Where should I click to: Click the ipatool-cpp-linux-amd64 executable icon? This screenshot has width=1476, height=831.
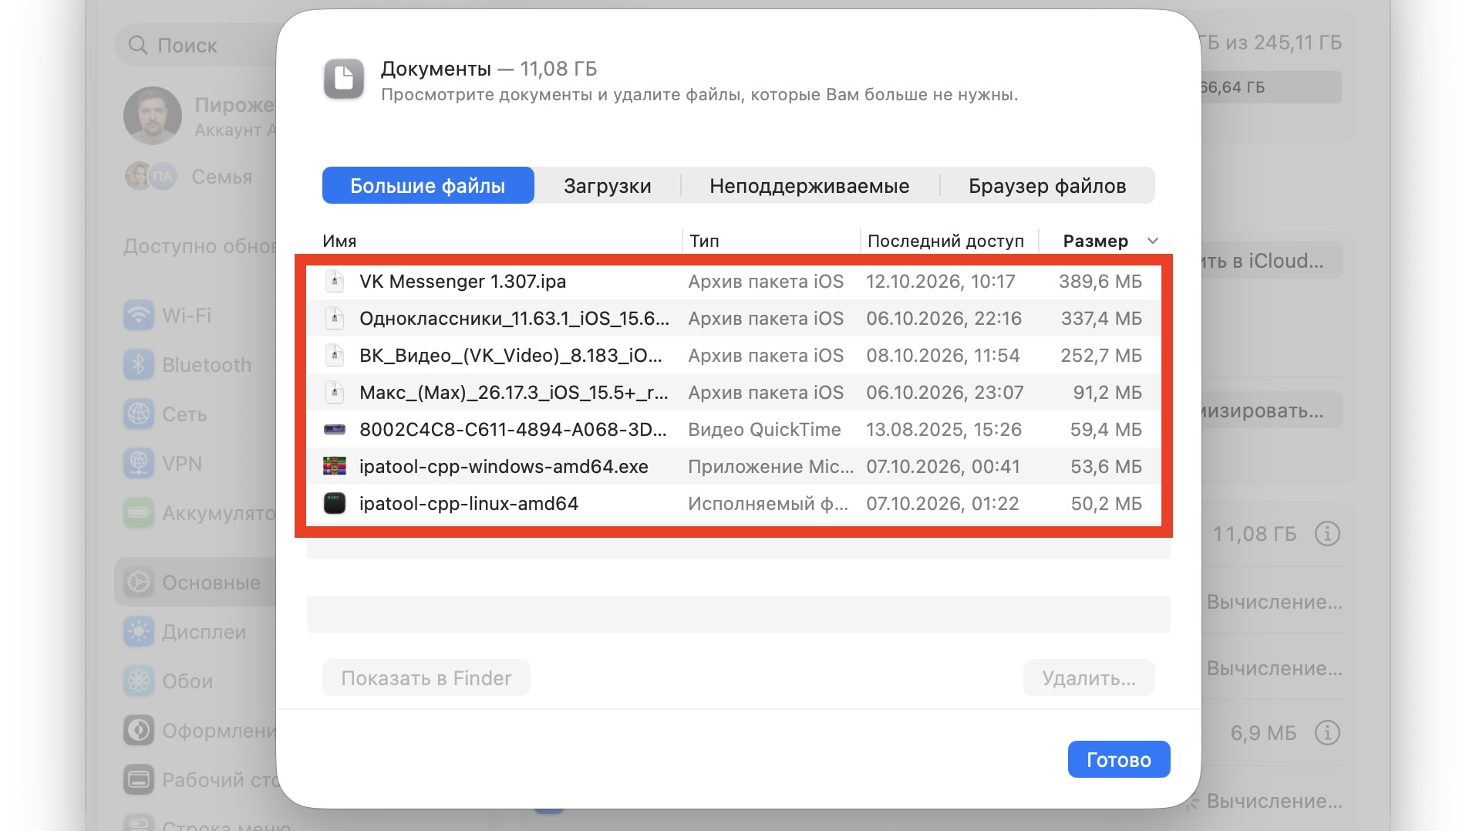coord(334,504)
